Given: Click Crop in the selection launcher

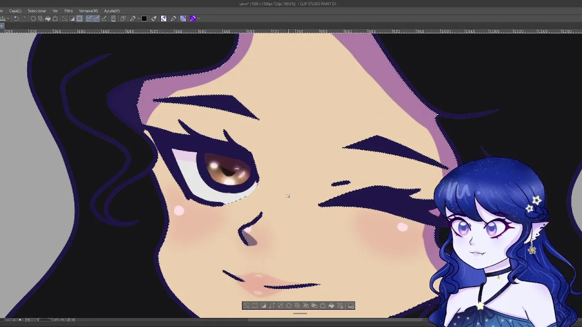Looking at the screenshot, I should tap(255, 306).
